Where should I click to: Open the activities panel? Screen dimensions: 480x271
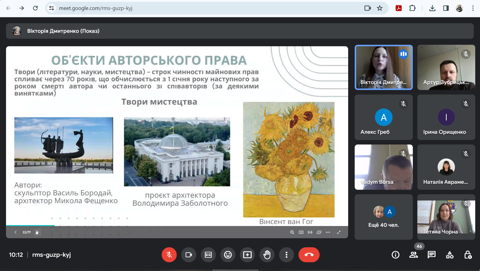(x=450, y=255)
